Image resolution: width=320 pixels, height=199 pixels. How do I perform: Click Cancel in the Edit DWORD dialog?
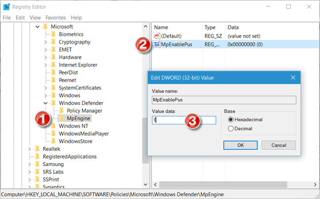[x=279, y=145]
